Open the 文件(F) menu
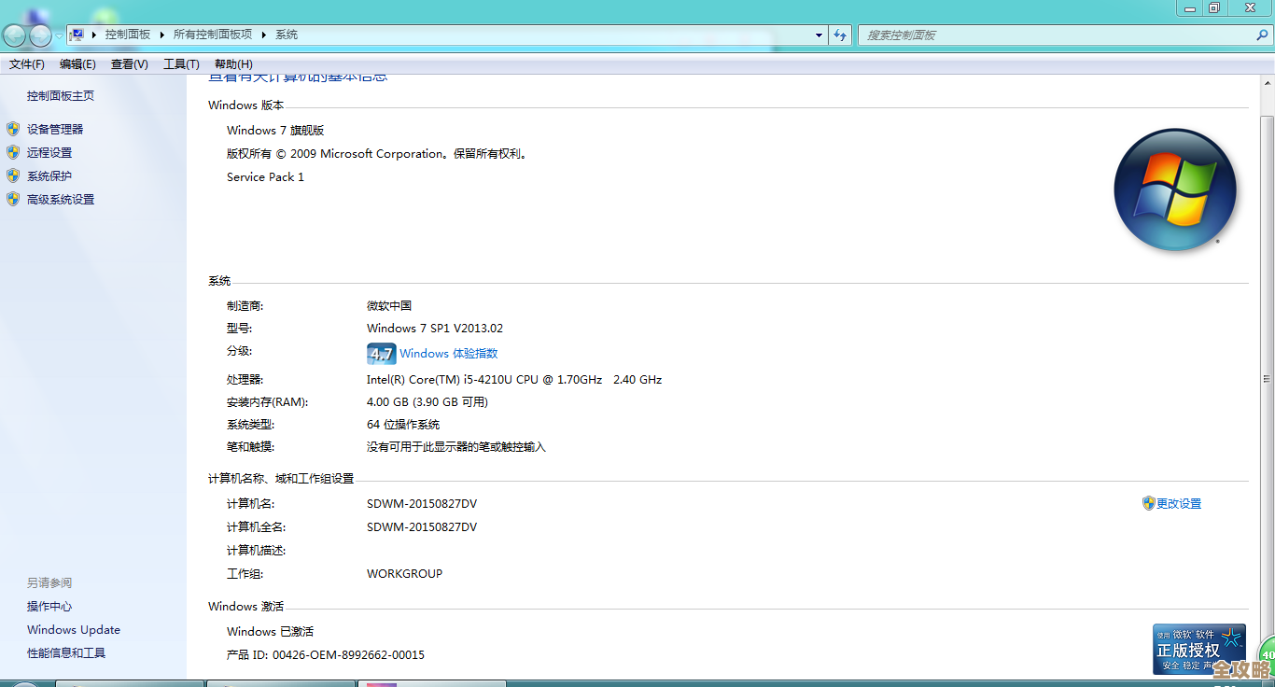Viewport: 1275px width, 687px height. click(x=27, y=64)
